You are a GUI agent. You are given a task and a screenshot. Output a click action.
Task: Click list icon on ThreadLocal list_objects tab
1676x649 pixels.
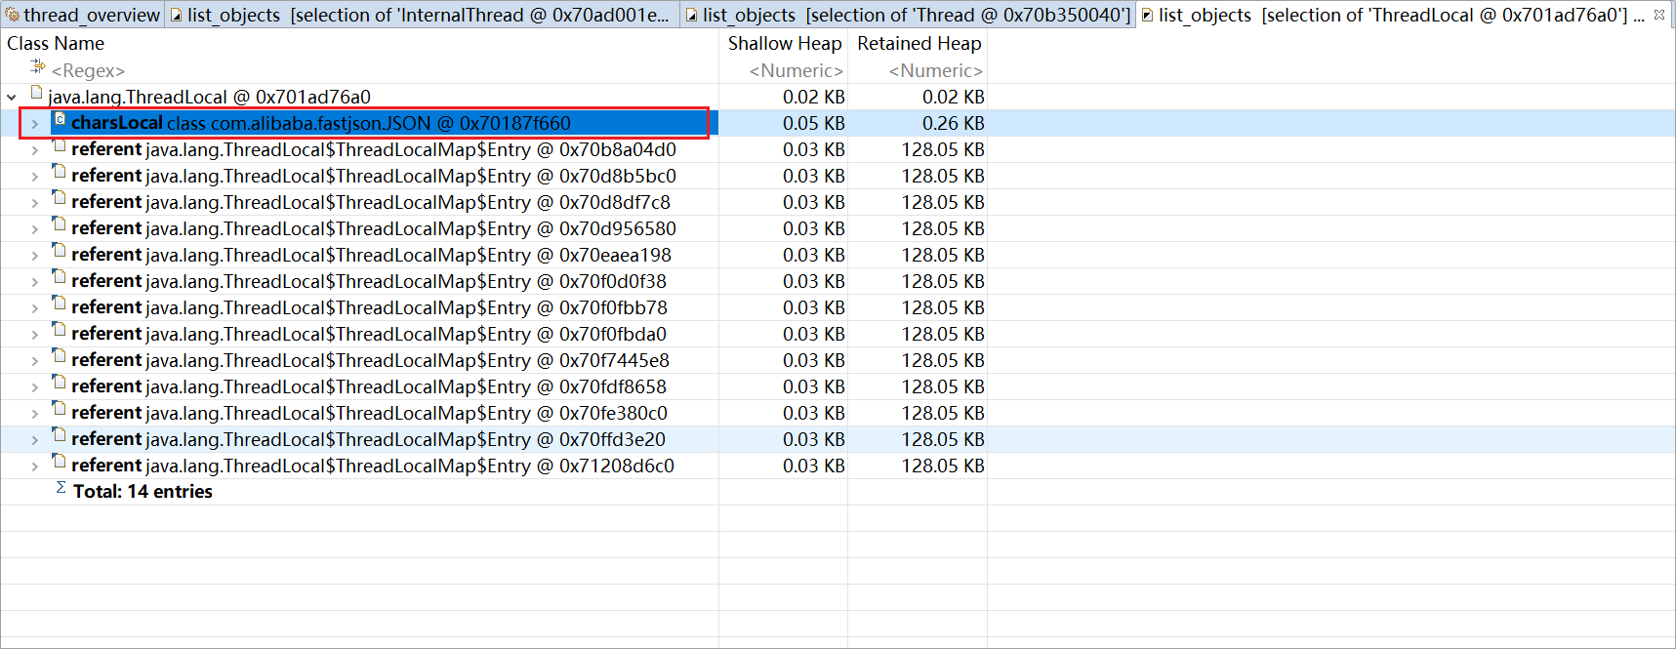1147,15
